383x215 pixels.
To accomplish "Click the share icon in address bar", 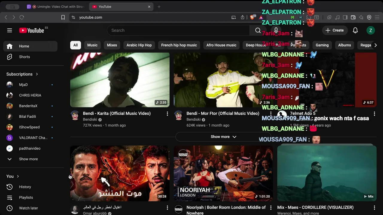I will point(243,17).
